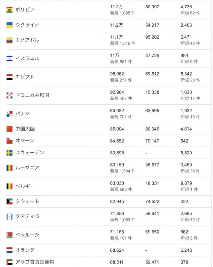The height and width of the screenshot is (267, 213).
Task: Click the Ecuador flag icon
Action: point(9,40)
